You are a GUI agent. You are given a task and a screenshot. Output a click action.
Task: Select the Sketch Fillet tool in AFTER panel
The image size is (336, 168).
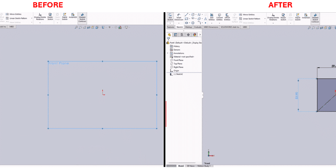tap(199, 23)
